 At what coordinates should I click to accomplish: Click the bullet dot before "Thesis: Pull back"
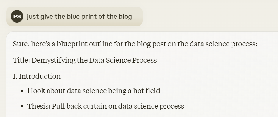click(22, 106)
